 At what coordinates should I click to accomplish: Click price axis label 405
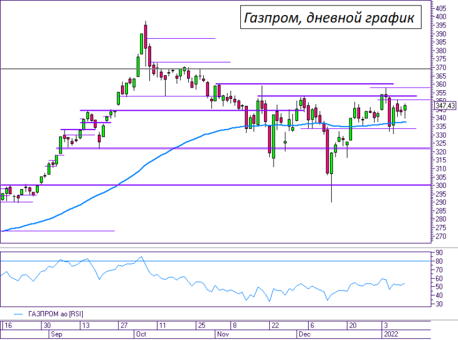pyautogui.click(x=441, y=9)
